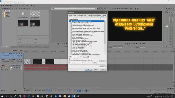Screen dimensions: 175x98
Task: Click the Record button in timeline transport
Action: (25, 91)
